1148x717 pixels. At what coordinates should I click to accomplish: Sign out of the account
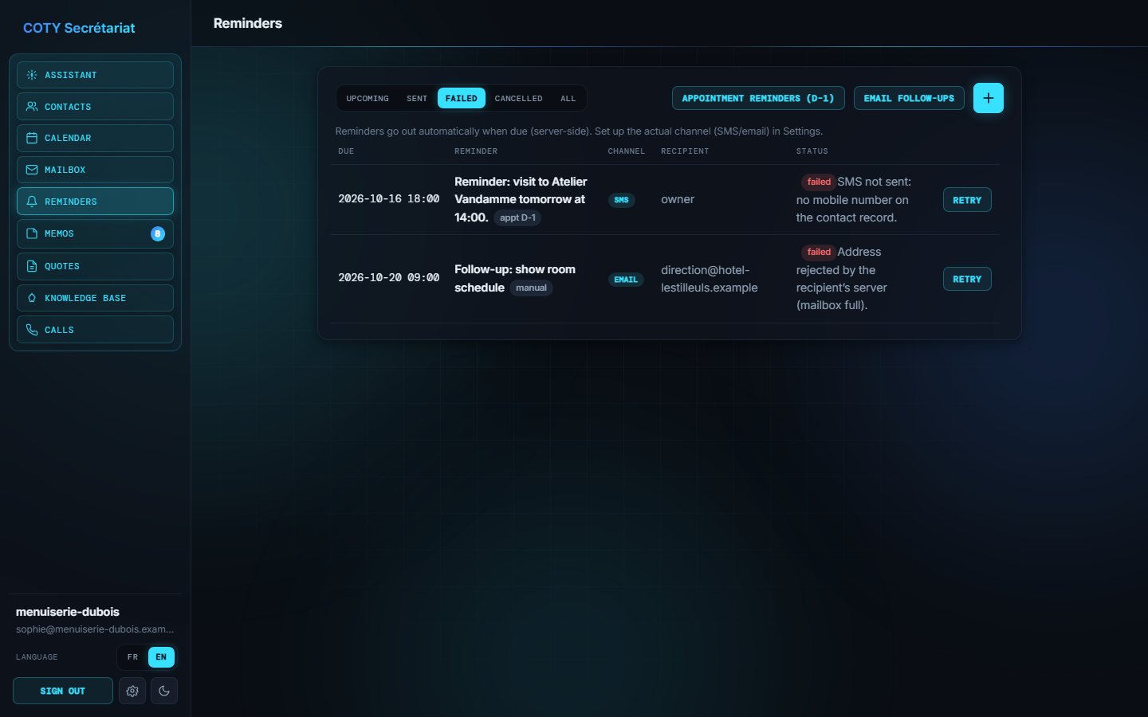tap(63, 691)
